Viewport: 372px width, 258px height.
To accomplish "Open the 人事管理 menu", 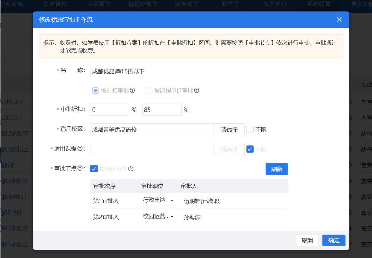I will pyautogui.click(x=99, y=4).
